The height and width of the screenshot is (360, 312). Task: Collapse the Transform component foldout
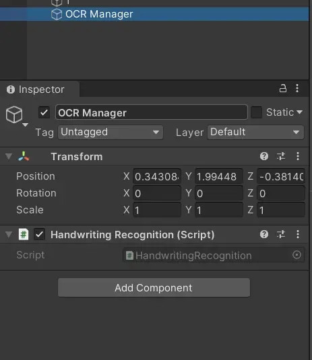tap(9, 157)
